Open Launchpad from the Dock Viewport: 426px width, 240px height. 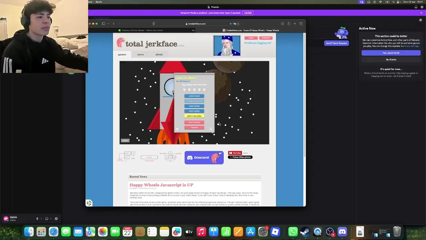point(41,232)
